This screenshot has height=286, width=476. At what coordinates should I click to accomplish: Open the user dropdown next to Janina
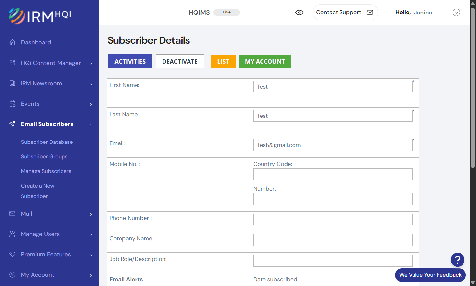(456, 13)
